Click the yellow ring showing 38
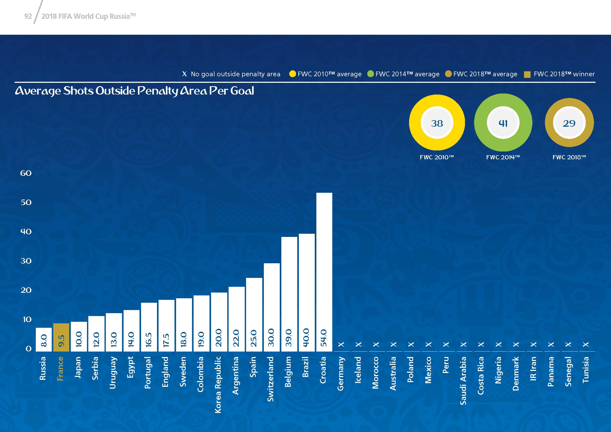Viewport: 611px width, 432px height. tap(437, 123)
